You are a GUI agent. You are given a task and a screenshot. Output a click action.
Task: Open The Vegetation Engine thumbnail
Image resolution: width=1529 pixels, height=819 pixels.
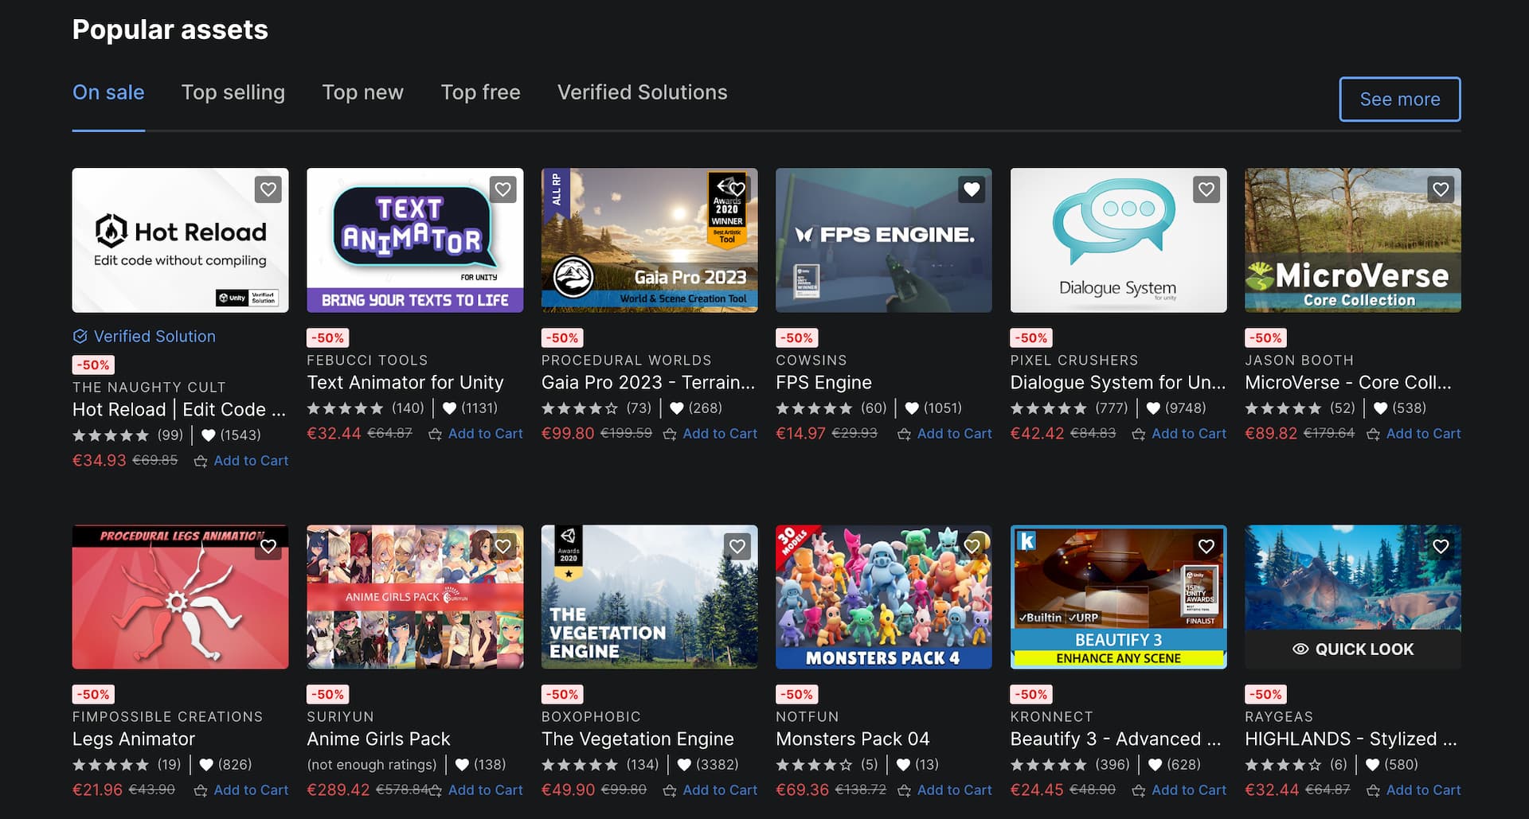tap(650, 597)
